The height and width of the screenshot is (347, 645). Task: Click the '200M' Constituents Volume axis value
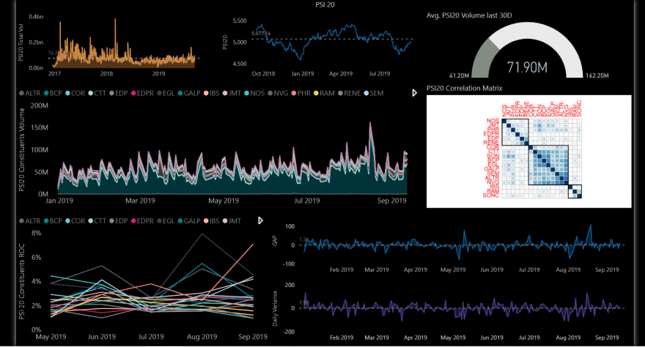[x=40, y=106]
